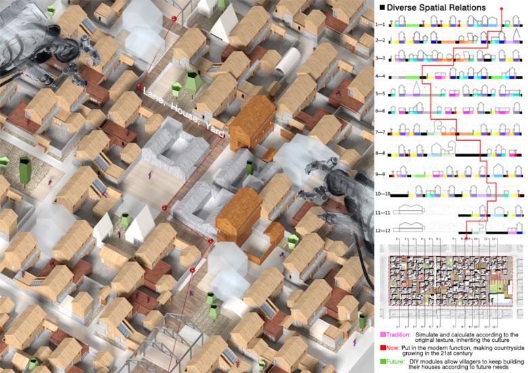Select the 1—1 section label

[x=380, y=24]
